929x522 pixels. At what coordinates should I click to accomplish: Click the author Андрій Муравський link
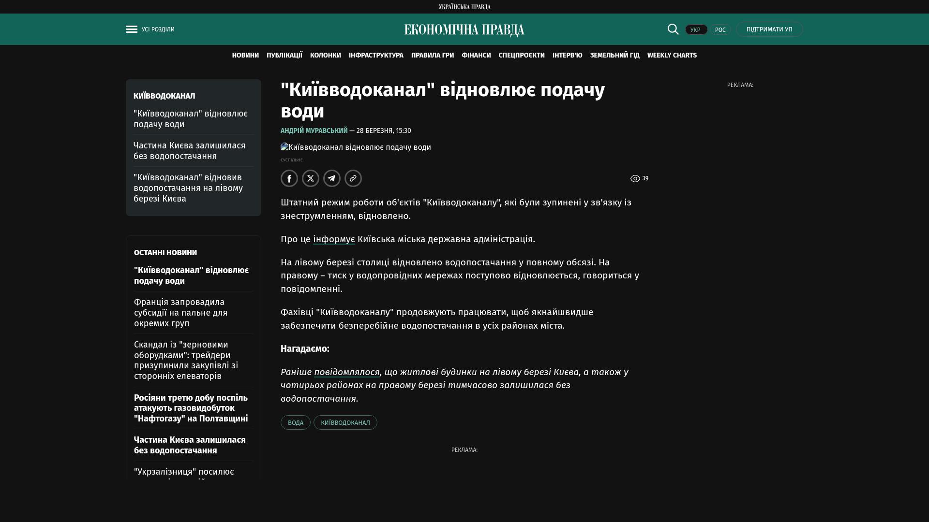[314, 131]
